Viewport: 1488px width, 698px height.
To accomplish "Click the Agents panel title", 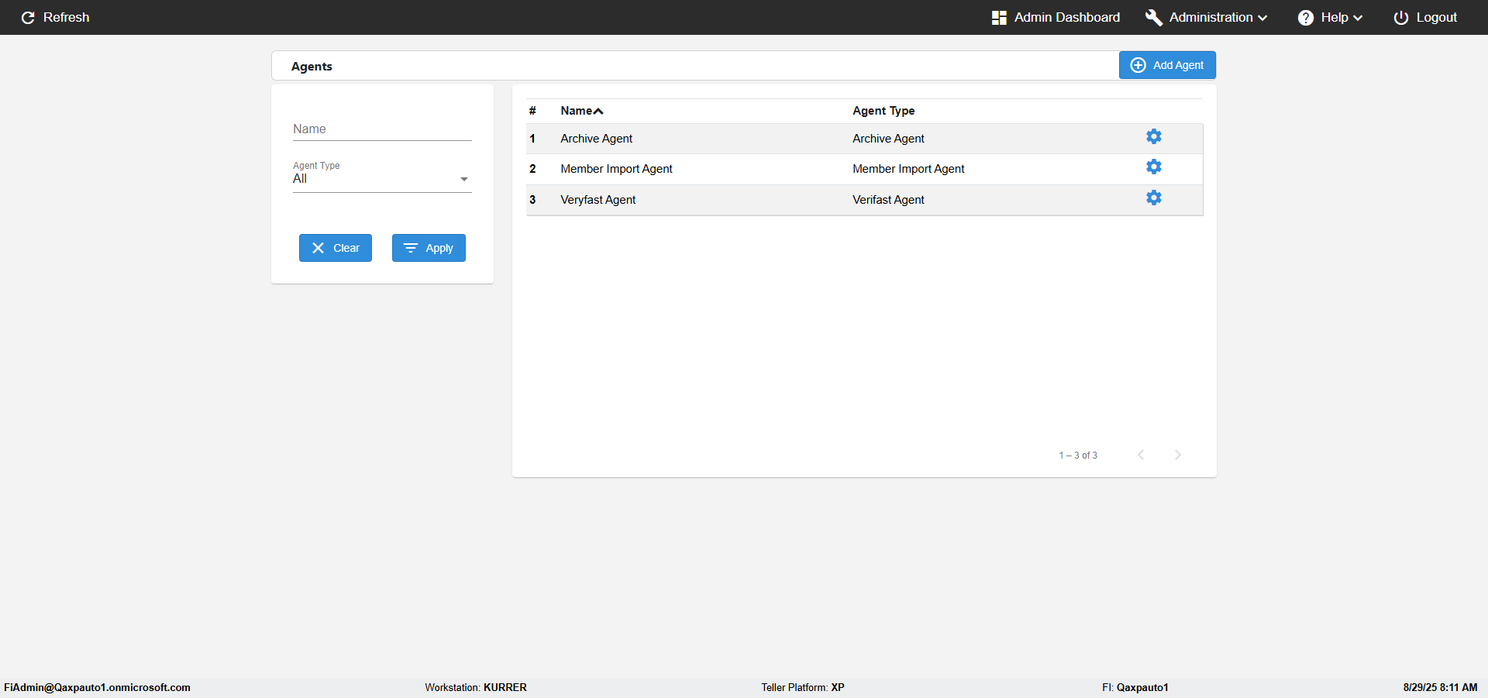I will 312,67.
